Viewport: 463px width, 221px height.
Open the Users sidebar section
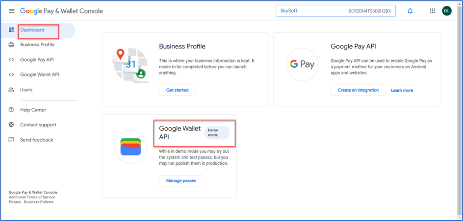point(26,90)
